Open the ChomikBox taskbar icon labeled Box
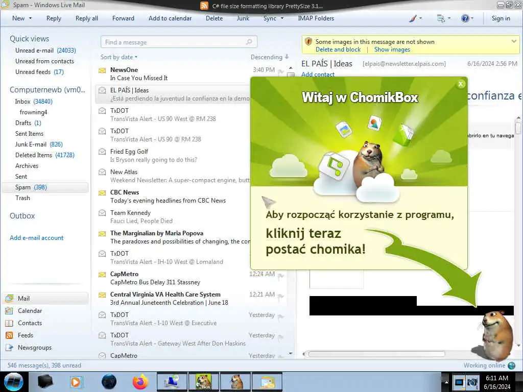This screenshot has height=392, width=523. (x=204, y=382)
